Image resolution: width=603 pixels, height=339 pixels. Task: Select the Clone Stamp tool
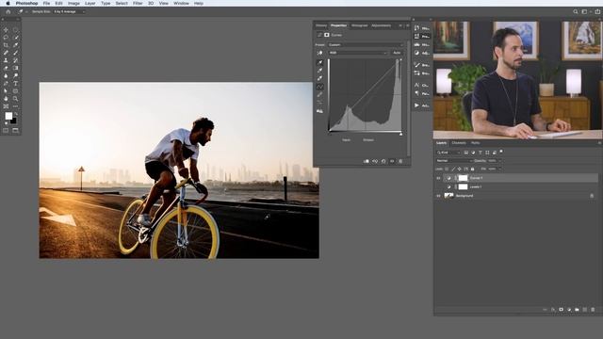tap(6, 60)
